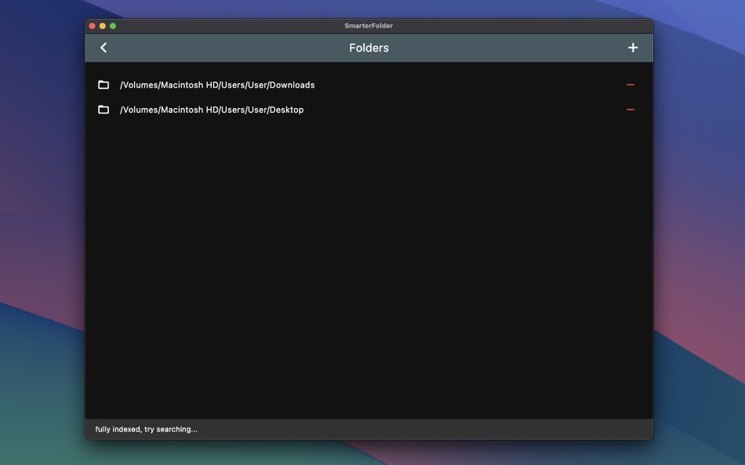Click 'fully indexed, try searching...' status text
The height and width of the screenshot is (465, 745).
(x=147, y=430)
